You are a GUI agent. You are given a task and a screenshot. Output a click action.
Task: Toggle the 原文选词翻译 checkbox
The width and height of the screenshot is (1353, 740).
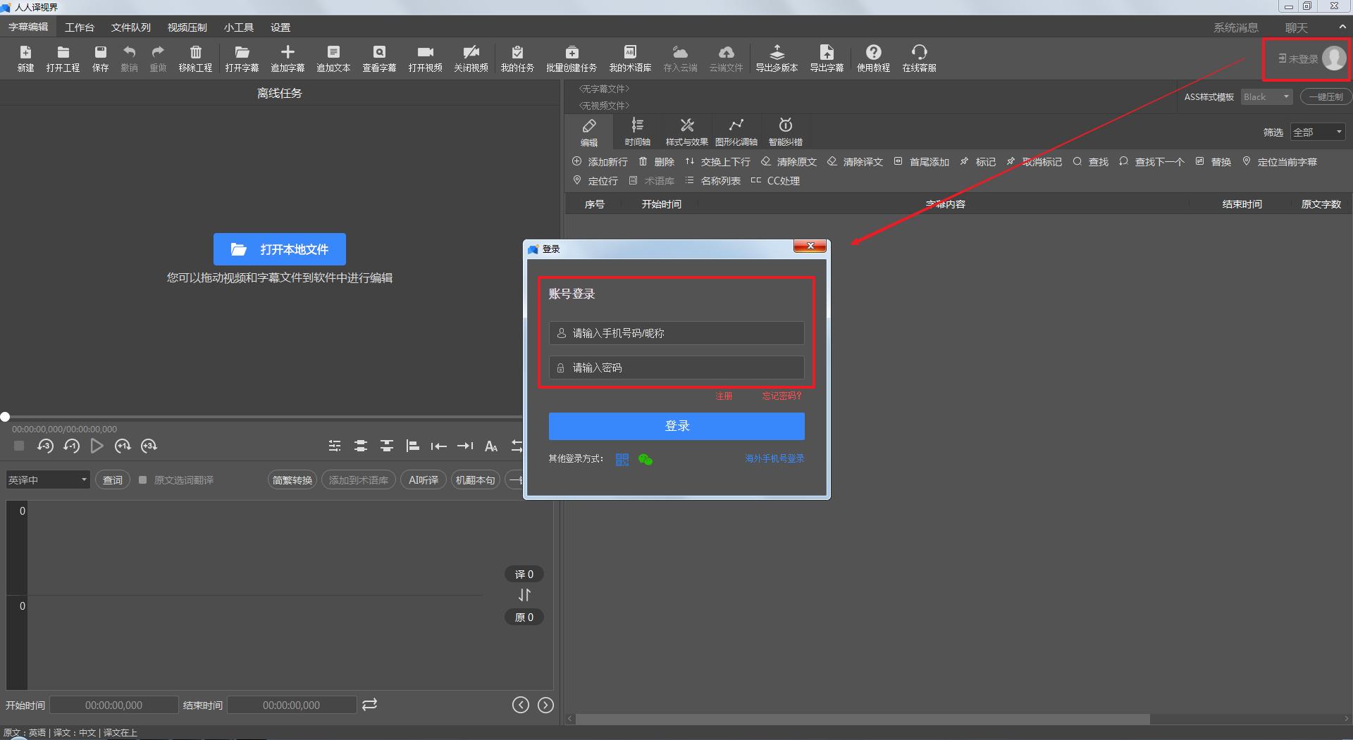[x=143, y=480]
